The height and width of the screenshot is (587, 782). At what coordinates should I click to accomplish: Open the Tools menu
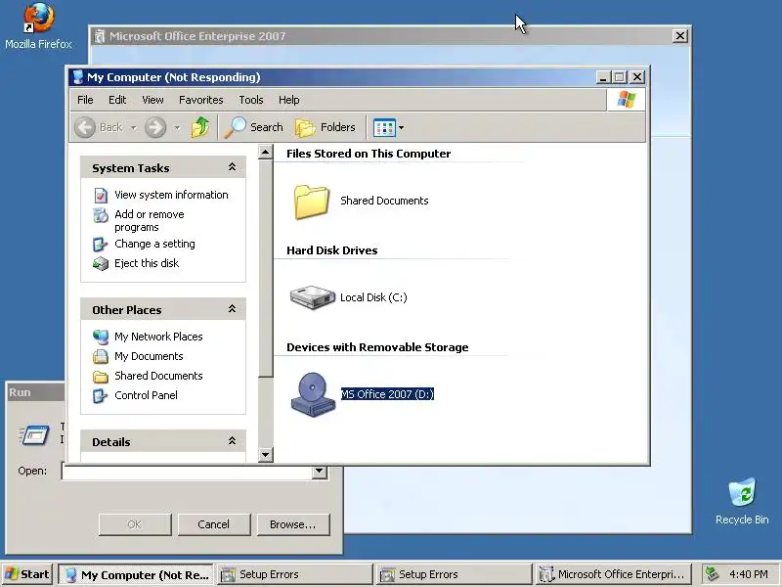251,100
